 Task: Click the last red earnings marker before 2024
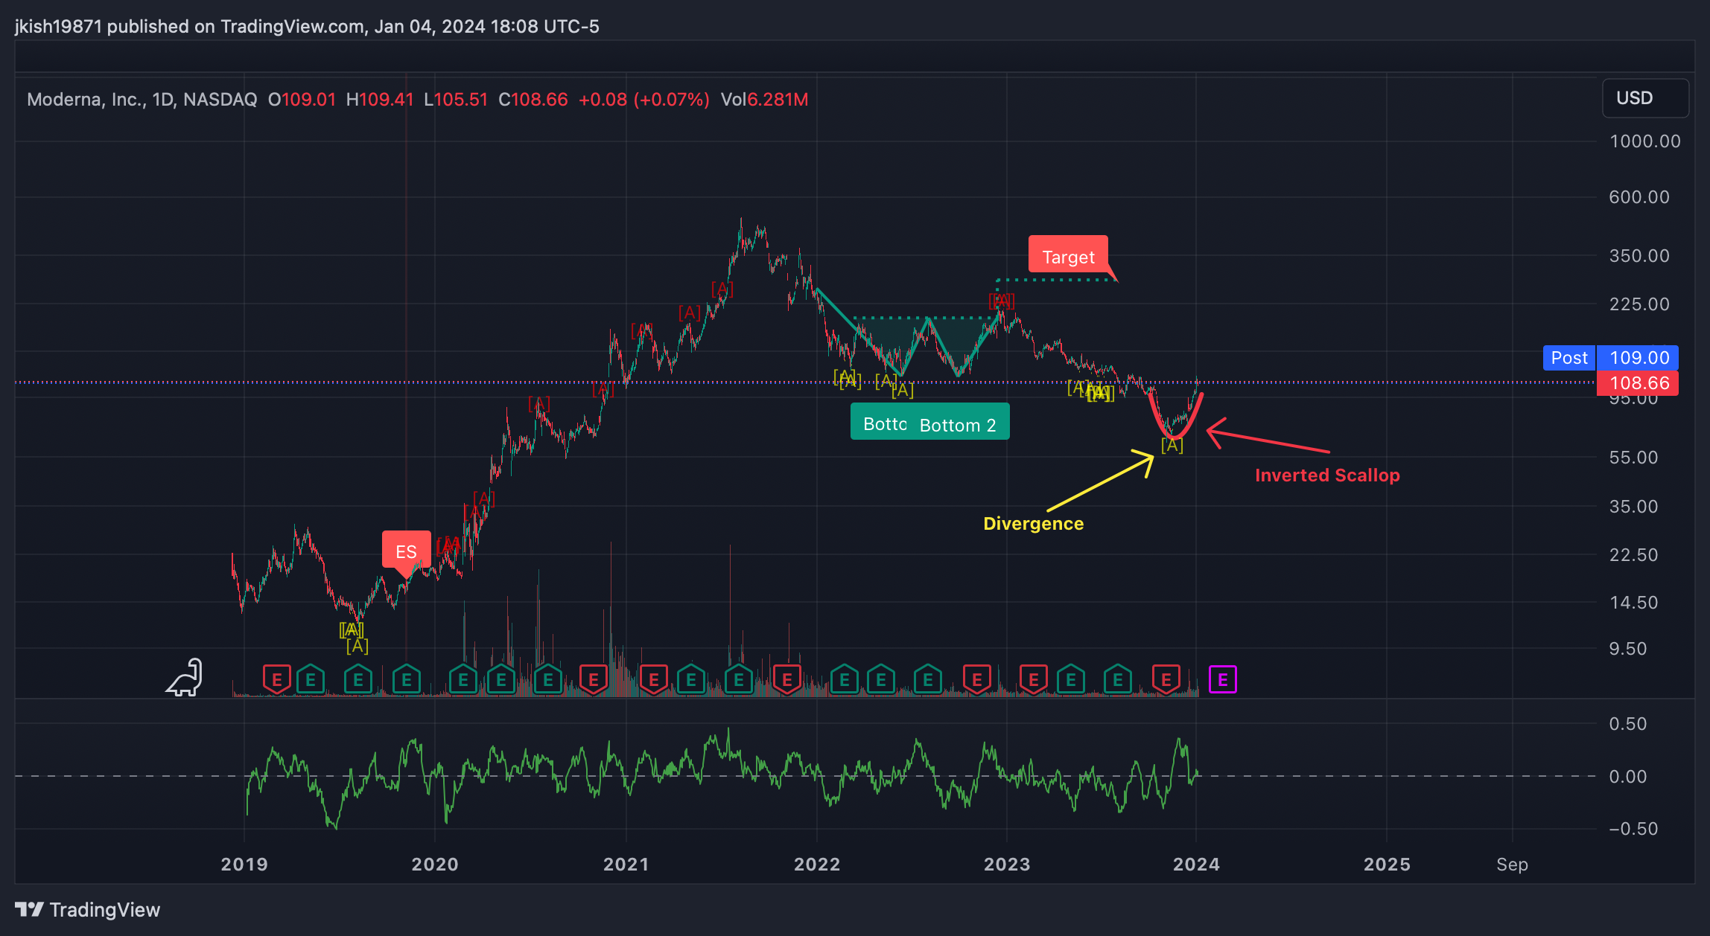(1166, 679)
